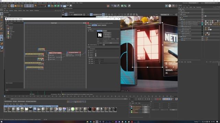Image resolution: width=220 pixels, height=123 pixels.
Task: Click the orange icon in left mode sidebar
Action: [x=1, y=43]
